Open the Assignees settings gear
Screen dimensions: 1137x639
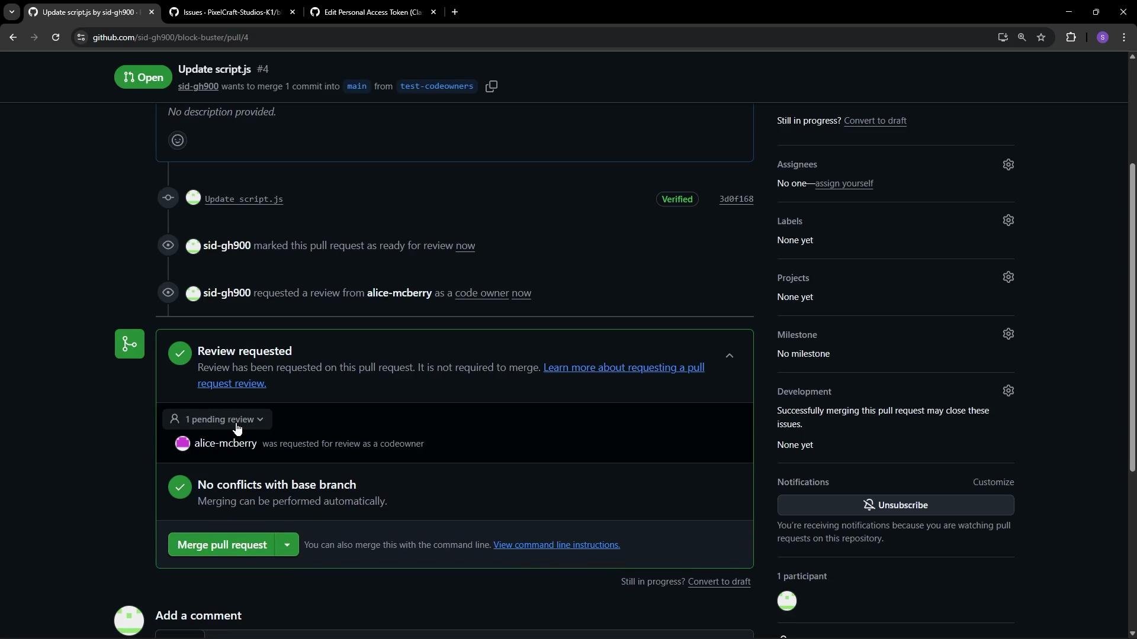[1008, 164]
